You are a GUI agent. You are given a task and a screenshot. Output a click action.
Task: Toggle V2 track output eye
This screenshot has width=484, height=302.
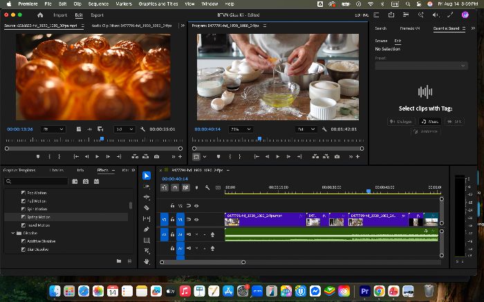pos(196,206)
